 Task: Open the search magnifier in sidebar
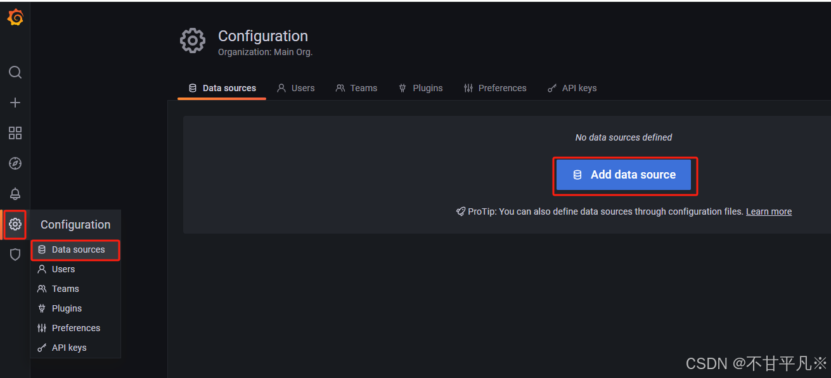(x=15, y=72)
